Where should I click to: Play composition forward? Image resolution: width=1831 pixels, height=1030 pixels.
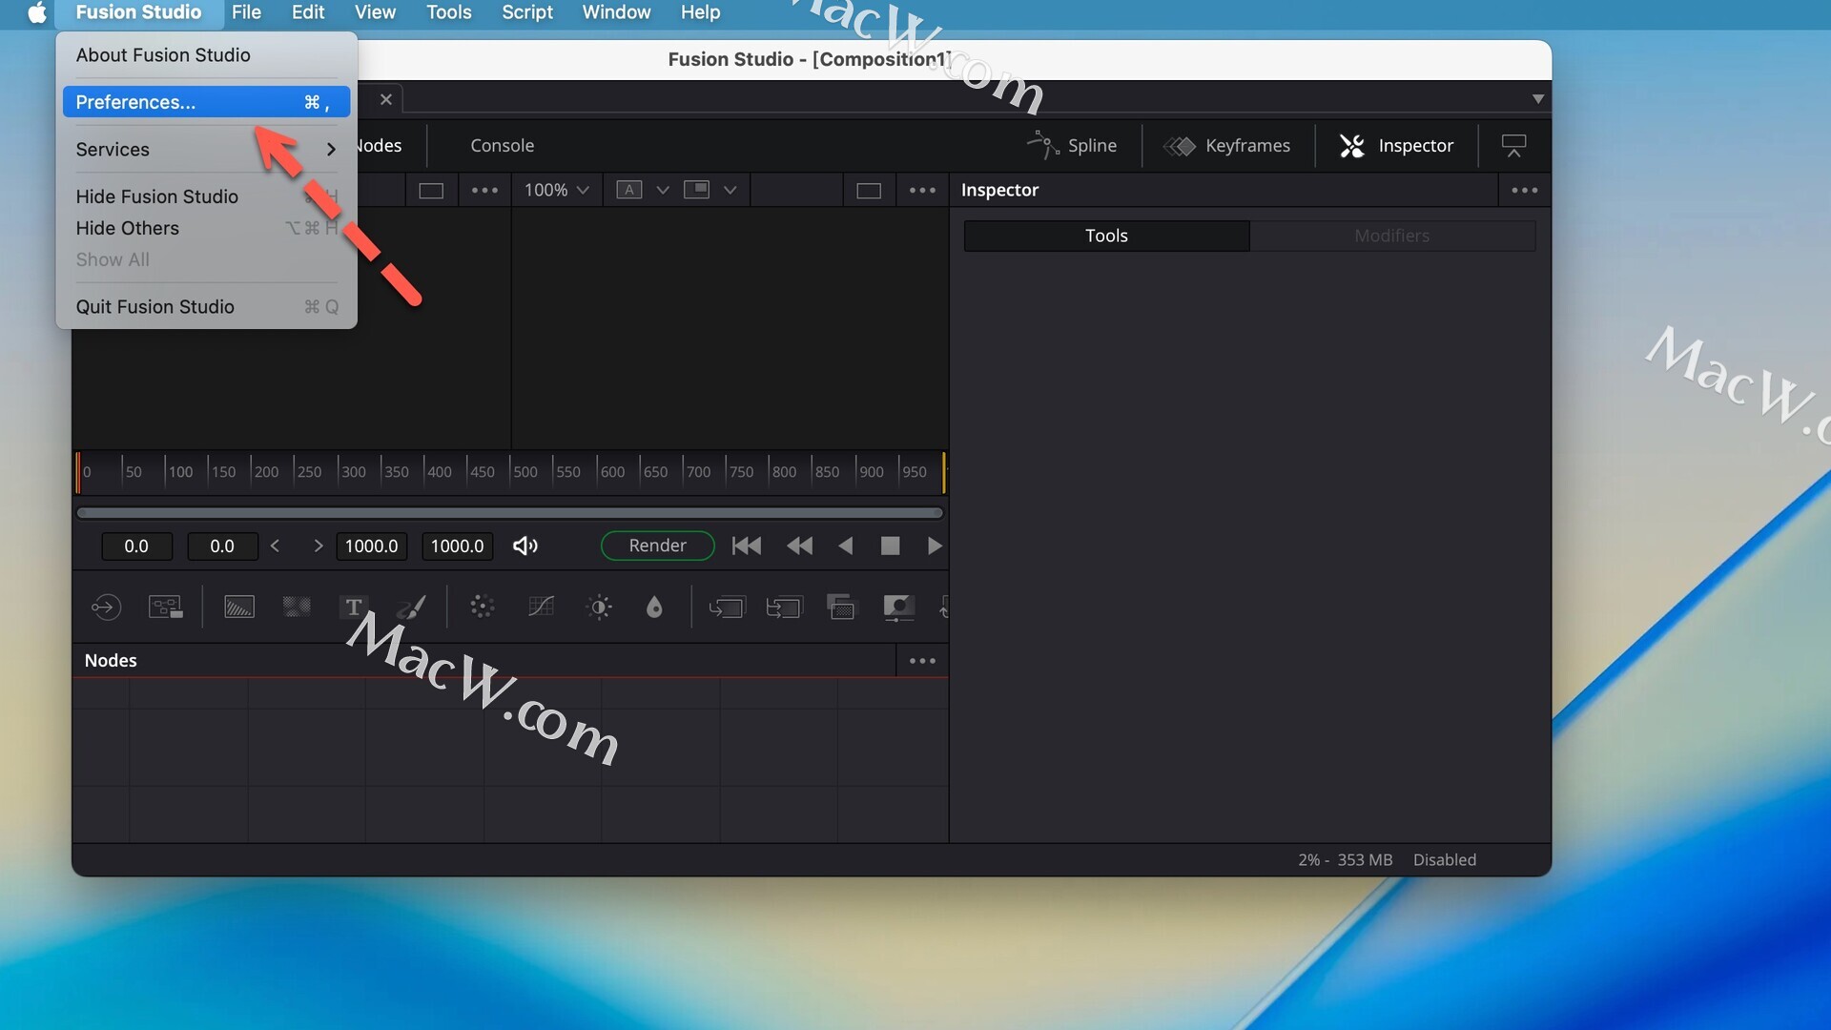(x=935, y=546)
